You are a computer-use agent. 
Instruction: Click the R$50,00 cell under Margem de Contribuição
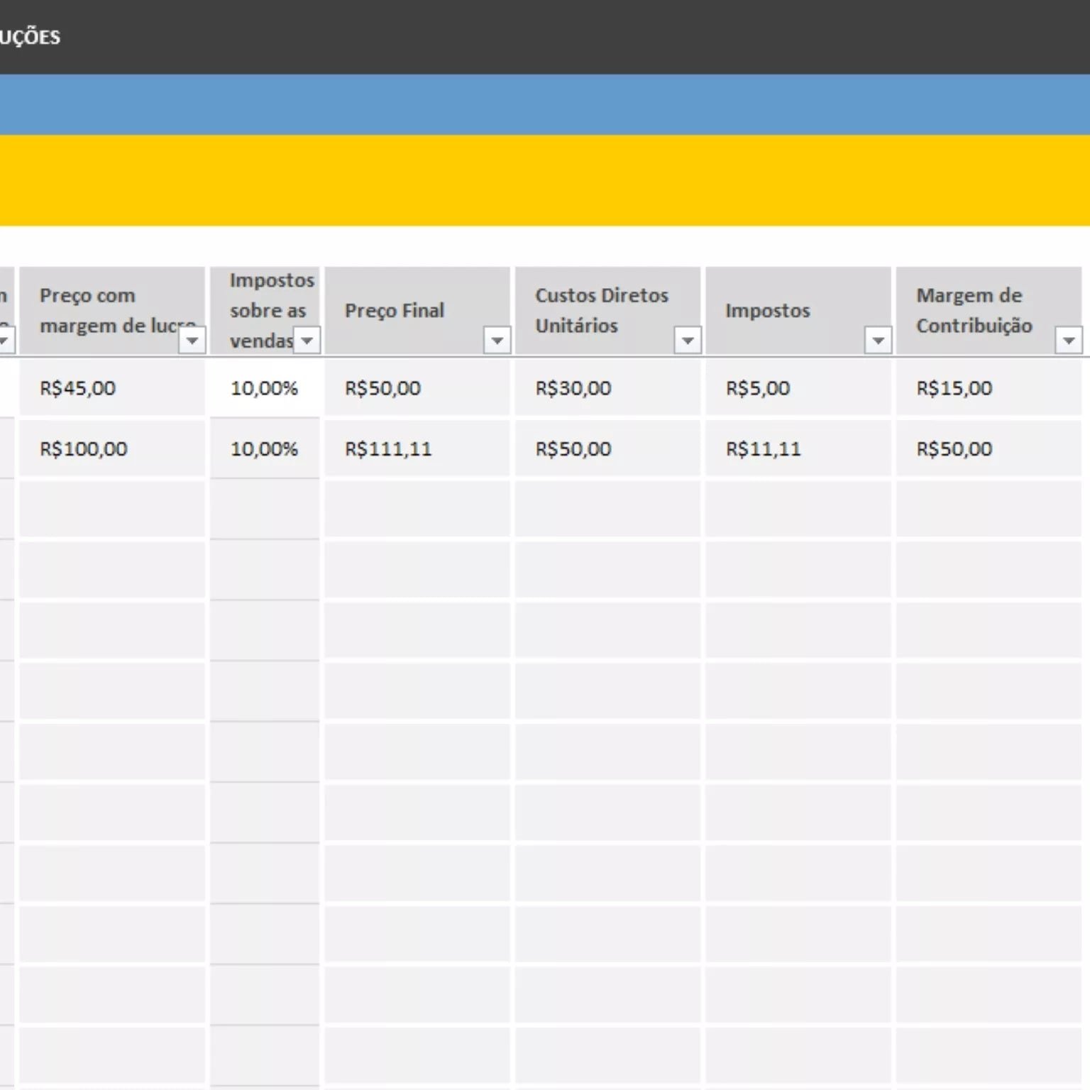989,448
